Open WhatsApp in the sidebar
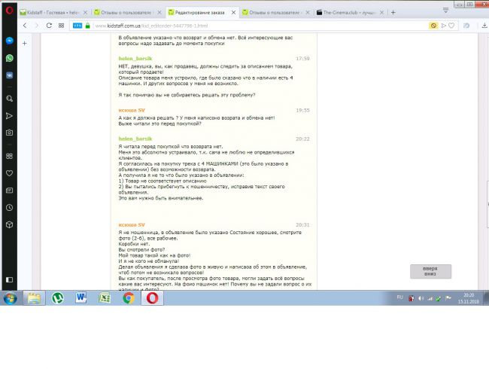 (x=8, y=58)
